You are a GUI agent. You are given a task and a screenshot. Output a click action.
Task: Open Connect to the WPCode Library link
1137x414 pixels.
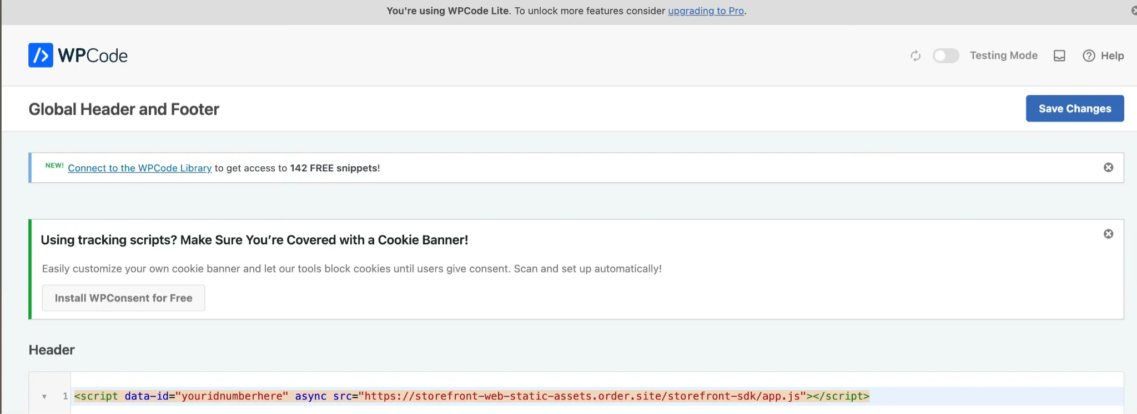(x=139, y=168)
